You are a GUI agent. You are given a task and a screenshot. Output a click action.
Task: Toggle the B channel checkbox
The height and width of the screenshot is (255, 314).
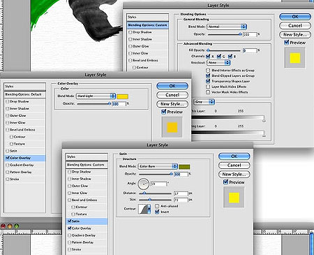point(230,56)
